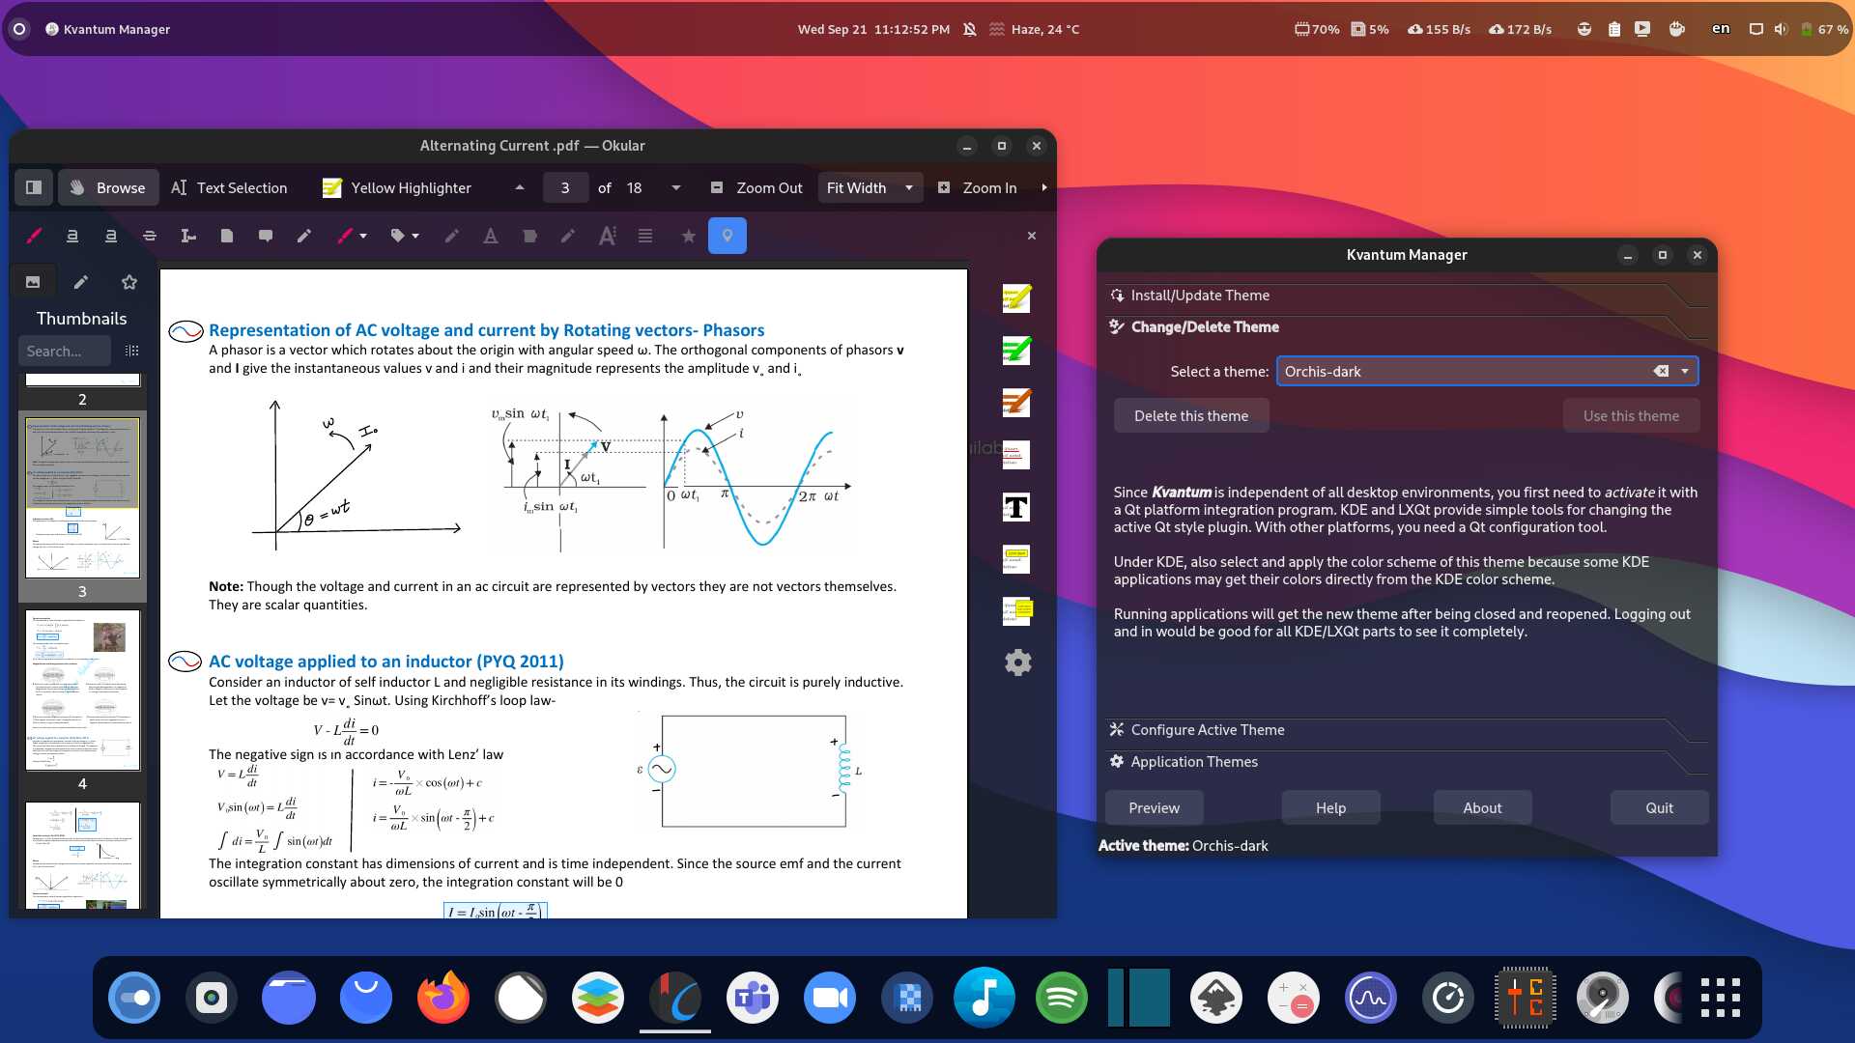1855x1043 pixels.
Task: Select the pink Highlighter annotation tool
Action: click(34, 236)
